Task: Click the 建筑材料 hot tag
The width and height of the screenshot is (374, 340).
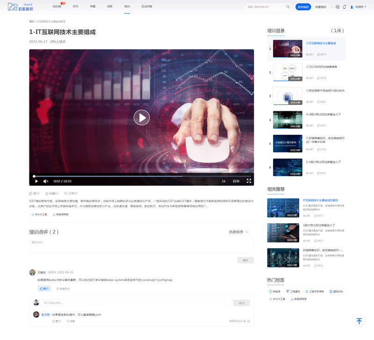Action: 336,291
